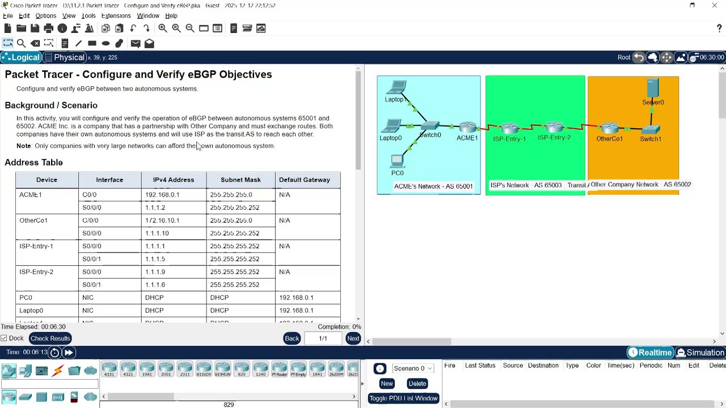This screenshot has height=408, width=726.
Task: Open the View menu
Action: click(x=69, y=16)
